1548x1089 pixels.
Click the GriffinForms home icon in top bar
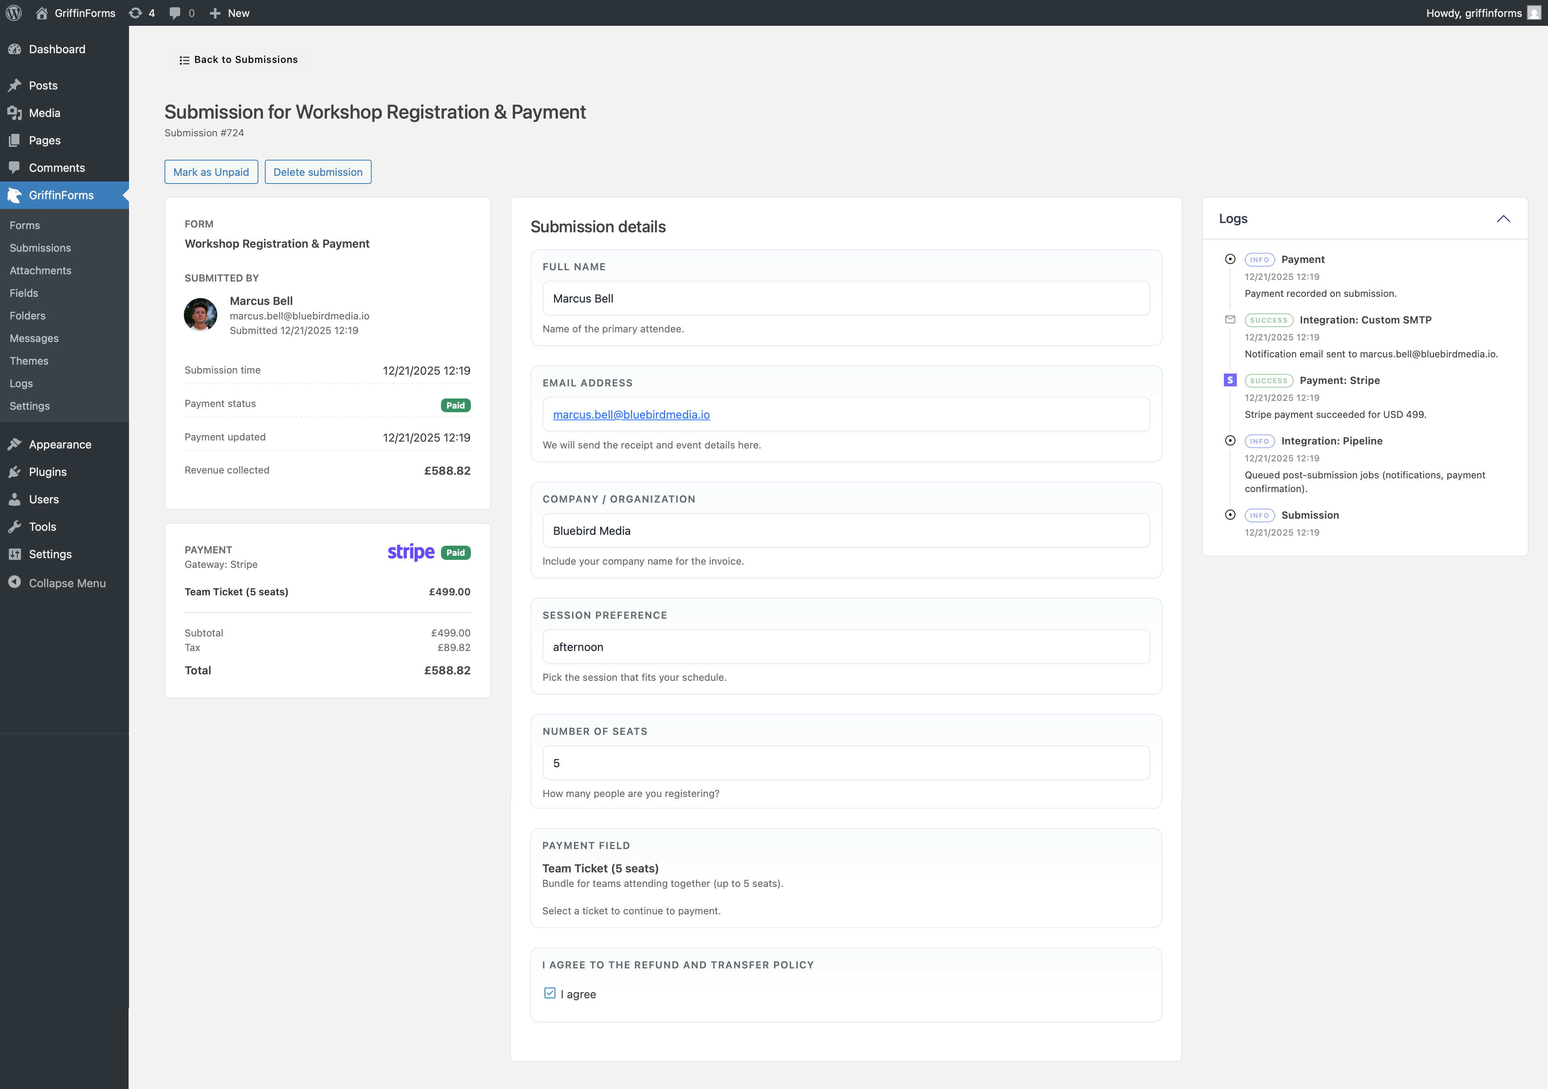pos(42,13)
